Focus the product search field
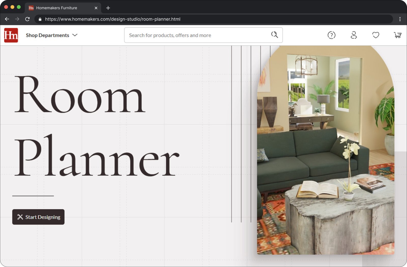The width and height of the screenshot is (407, 267). (198, 35)
